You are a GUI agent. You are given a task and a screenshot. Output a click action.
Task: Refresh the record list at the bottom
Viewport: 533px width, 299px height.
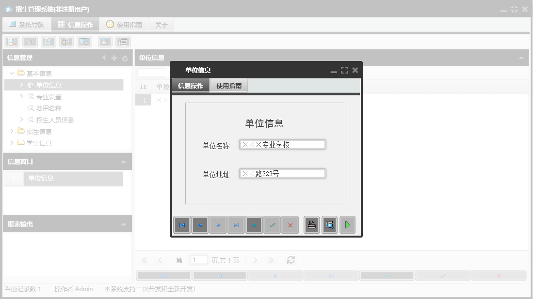click(x=291, y=260)
